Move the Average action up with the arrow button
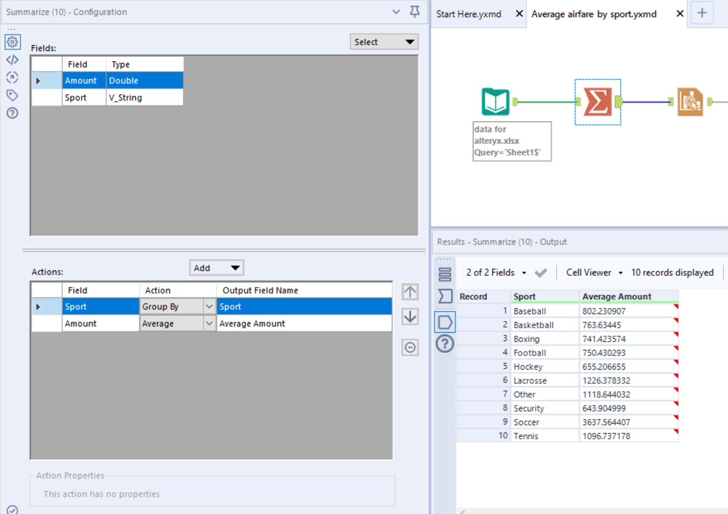The height and width of the screenshot is (514, 728). [x=410, y=292]
